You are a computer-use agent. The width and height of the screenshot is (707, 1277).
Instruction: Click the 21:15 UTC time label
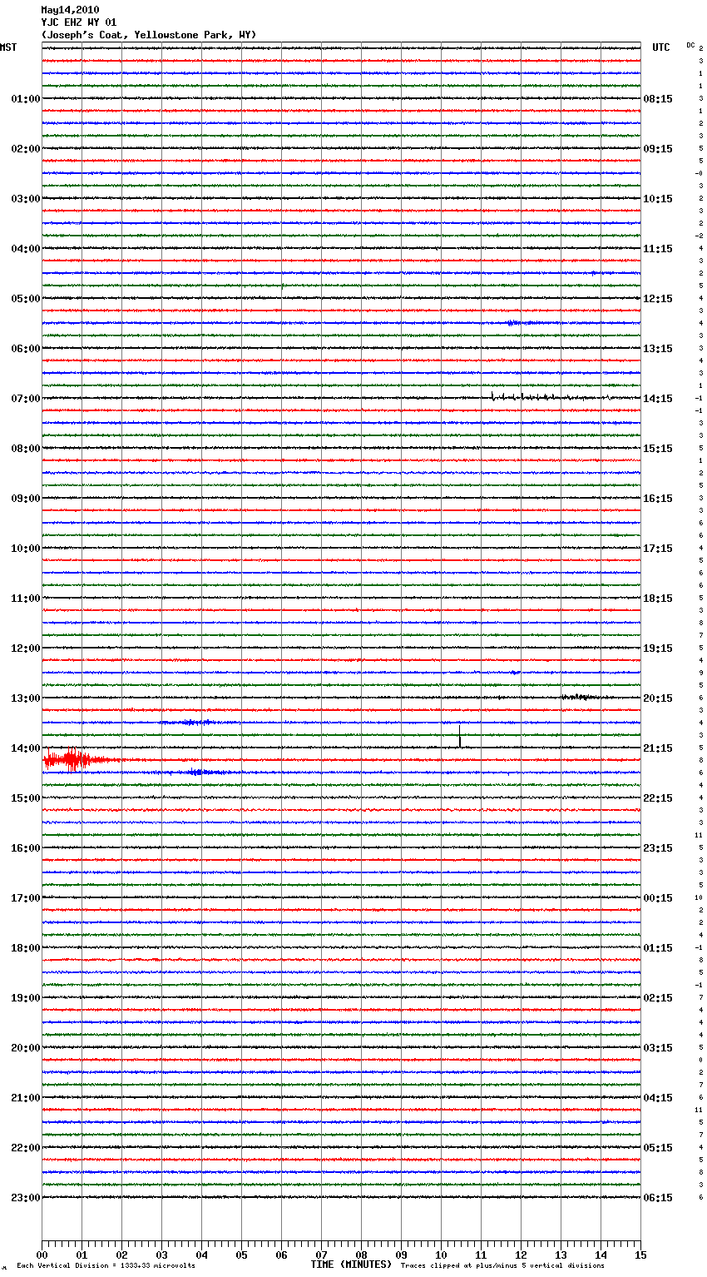[658, 748]
